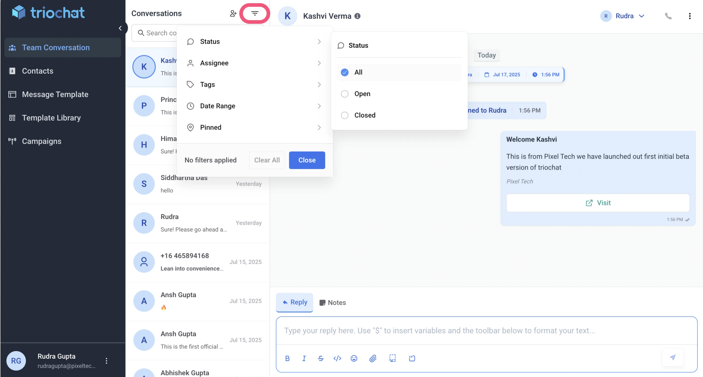
Task: Open the emoji picker in the reply toolbar
Action: pyautogui.click(x=354, y=358)
